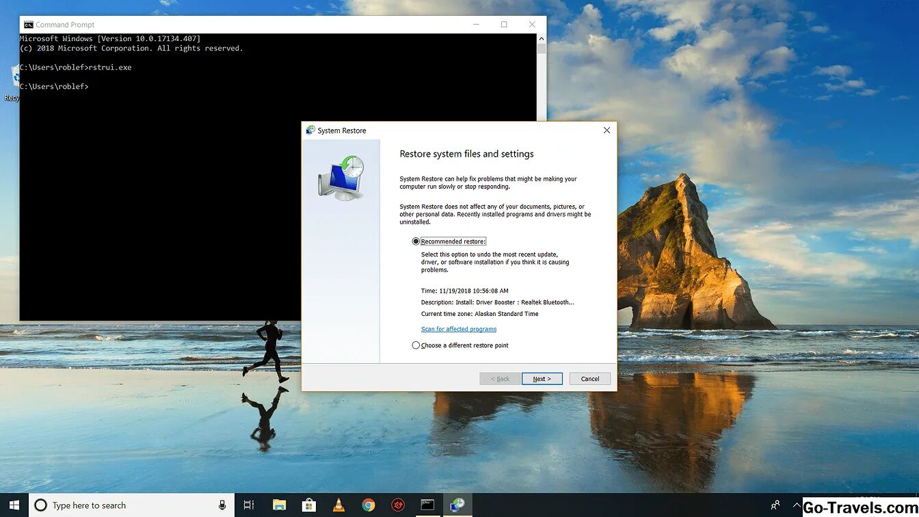
Task: Open the People icon in the system tray
Action: click(x=775, y=505)
